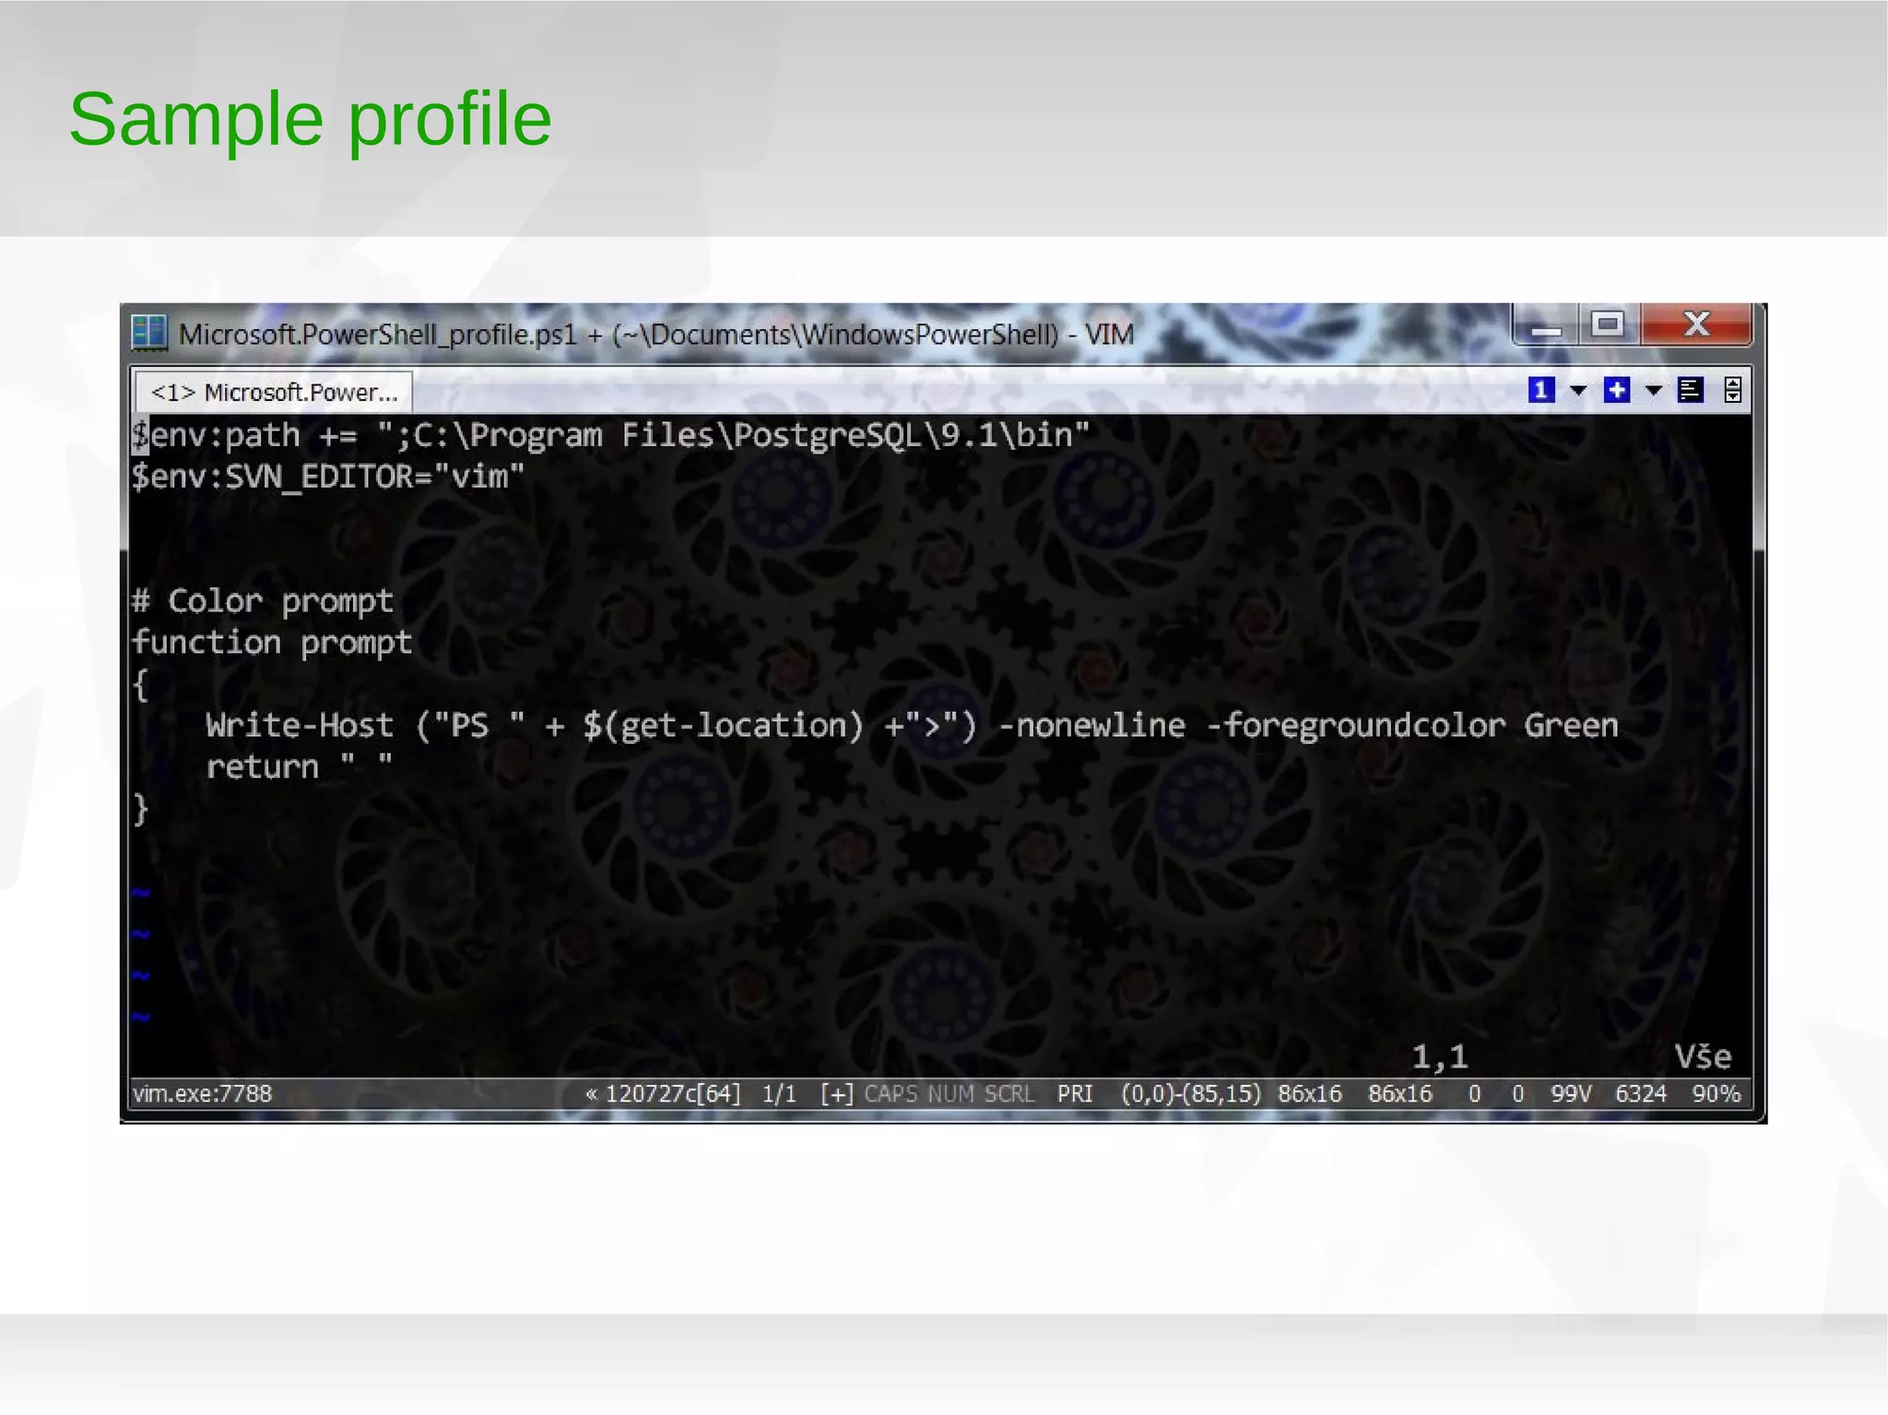Click the [+] modified marker in status bar

[837, 1093]
